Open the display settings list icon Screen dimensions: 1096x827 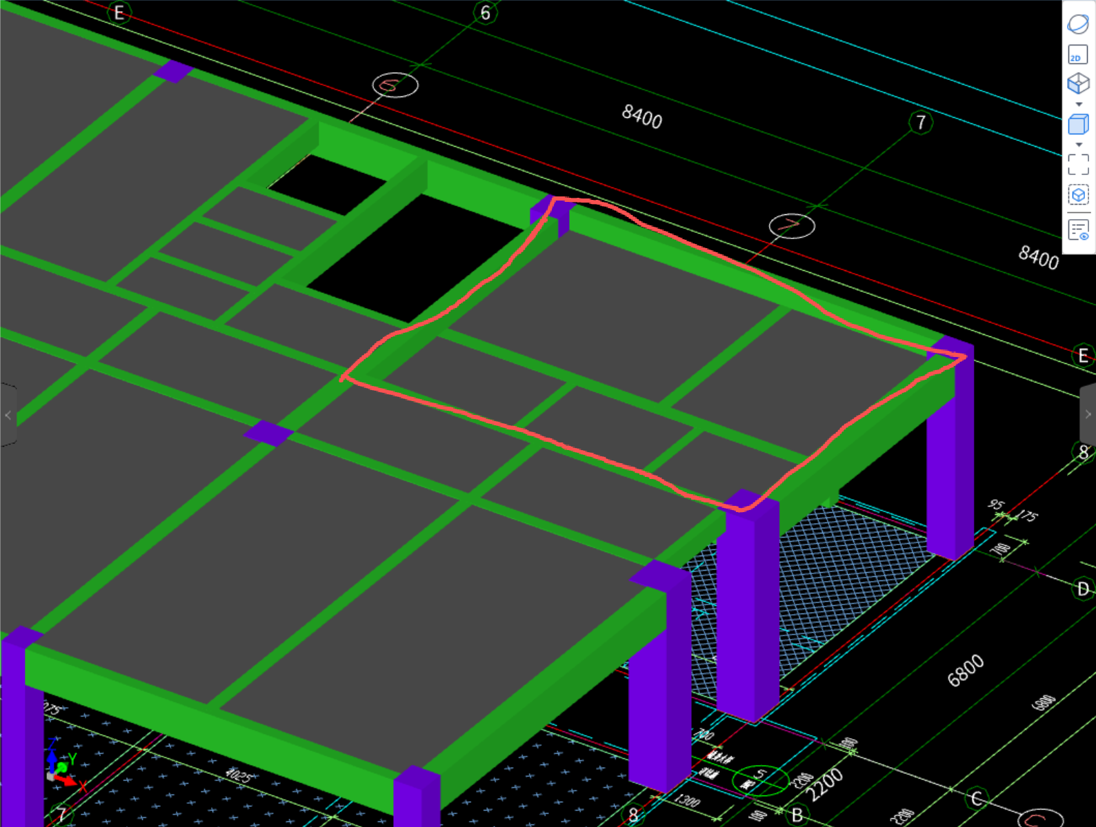pyautogui.click(x=1078, y=229)
